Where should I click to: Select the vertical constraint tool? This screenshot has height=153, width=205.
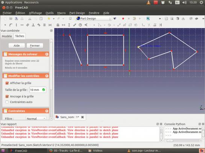tap(16, 25)
